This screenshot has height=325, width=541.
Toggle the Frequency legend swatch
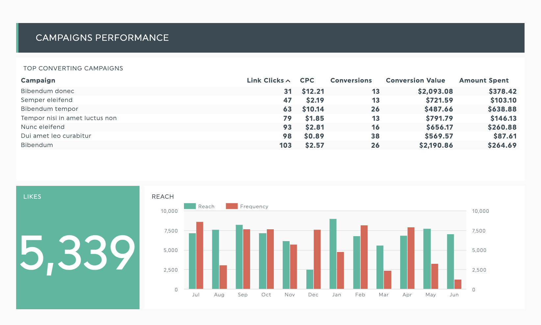tap(232, 206)
